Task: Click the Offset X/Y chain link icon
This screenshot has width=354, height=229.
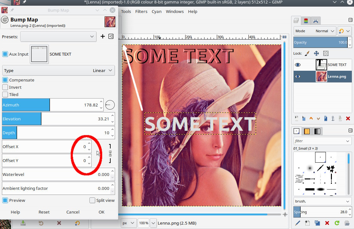Action: [110, 154]
